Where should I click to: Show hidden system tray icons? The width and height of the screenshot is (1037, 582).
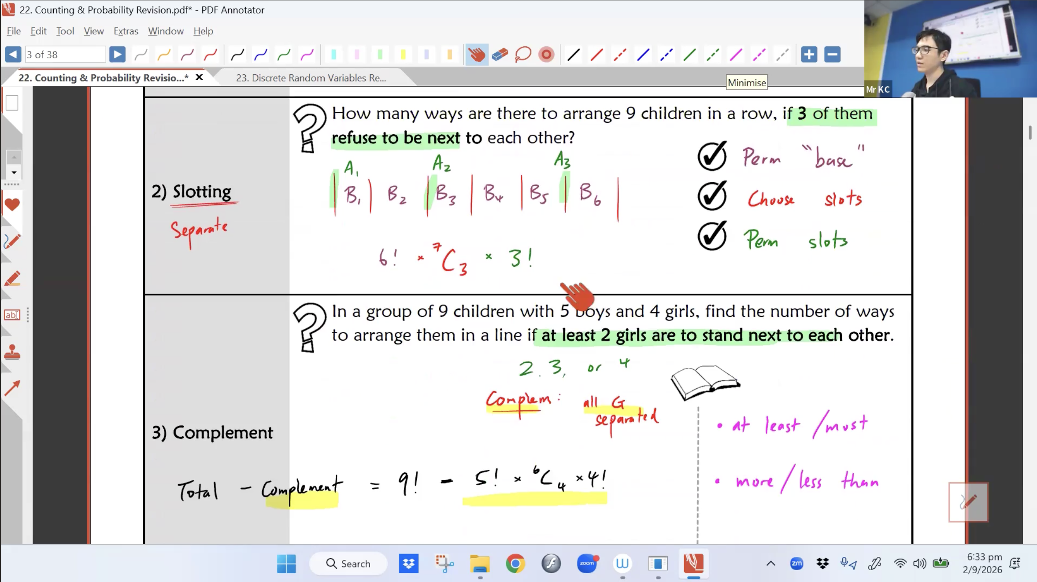(x=770, y=564)
